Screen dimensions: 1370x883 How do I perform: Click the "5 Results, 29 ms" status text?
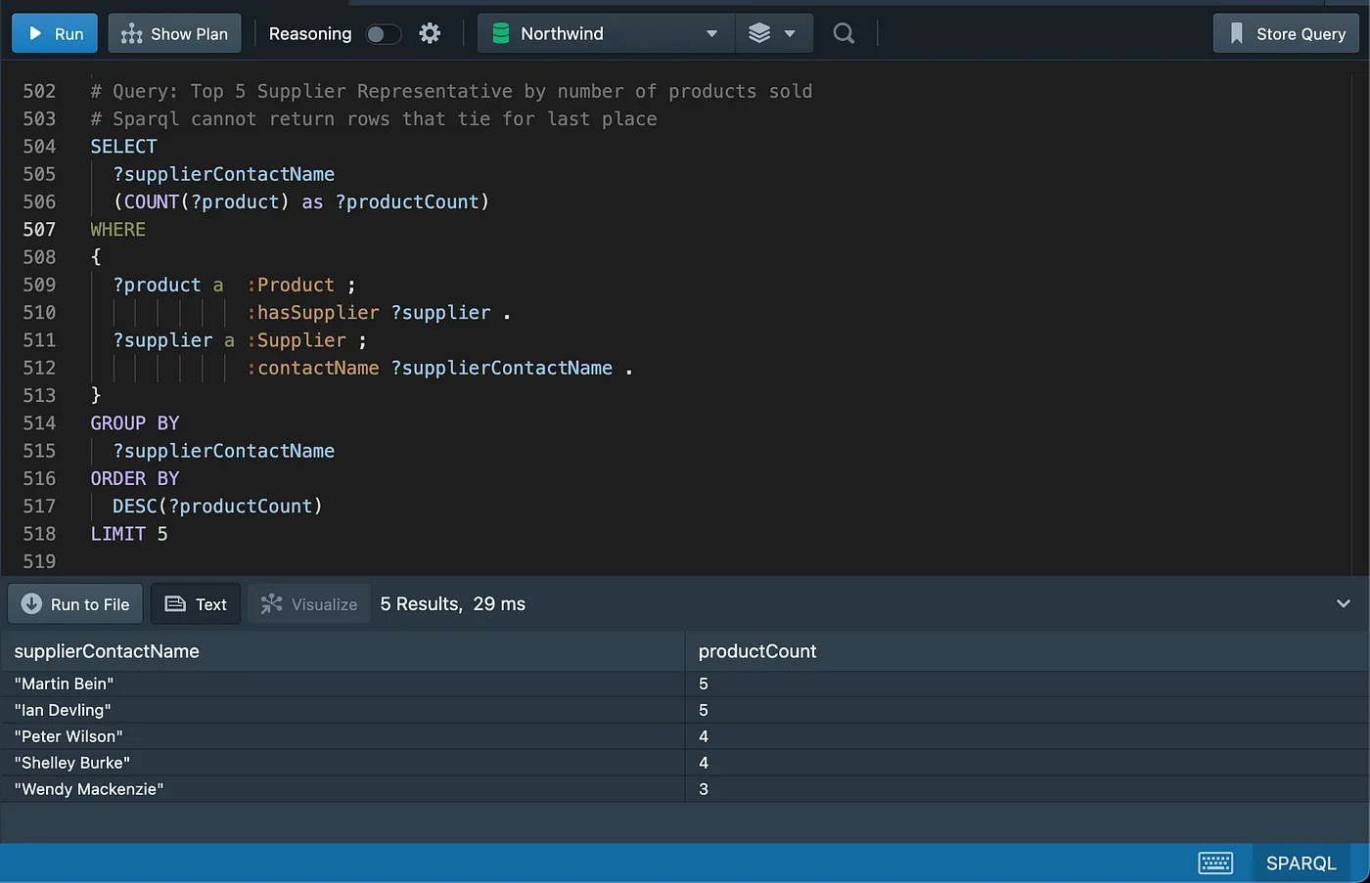pyautogui.click(x=453, y=604)
